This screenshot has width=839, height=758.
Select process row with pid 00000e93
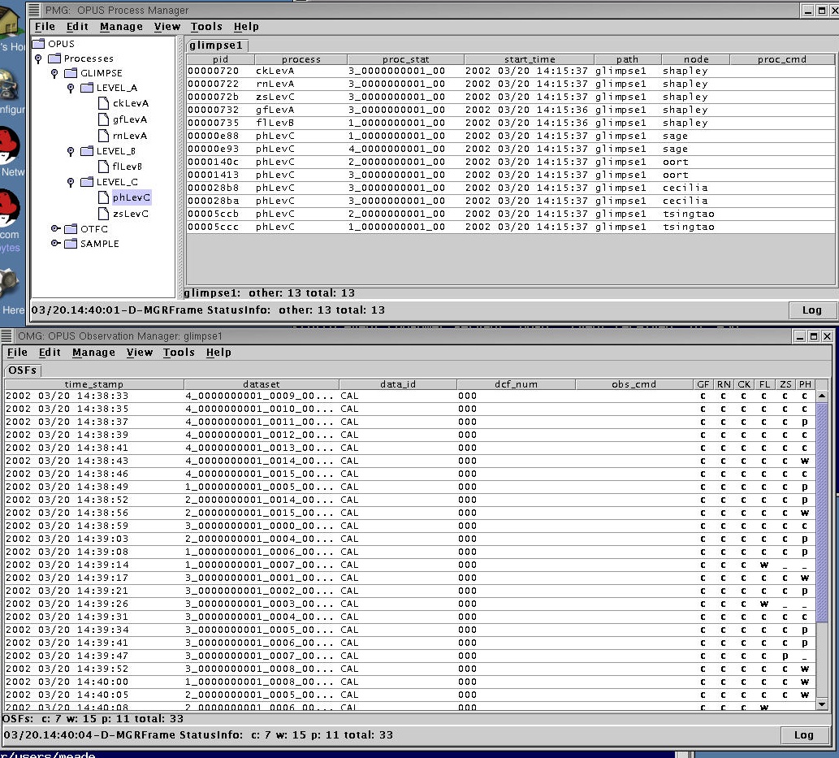point(510,149)
